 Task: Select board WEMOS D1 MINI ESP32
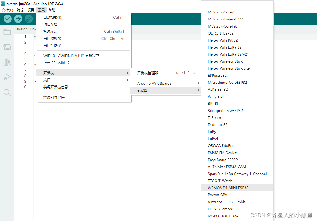click(237, 188)
